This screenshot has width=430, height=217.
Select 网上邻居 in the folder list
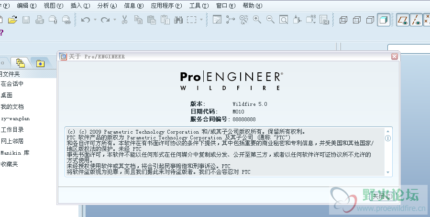[x=12, y=141]
